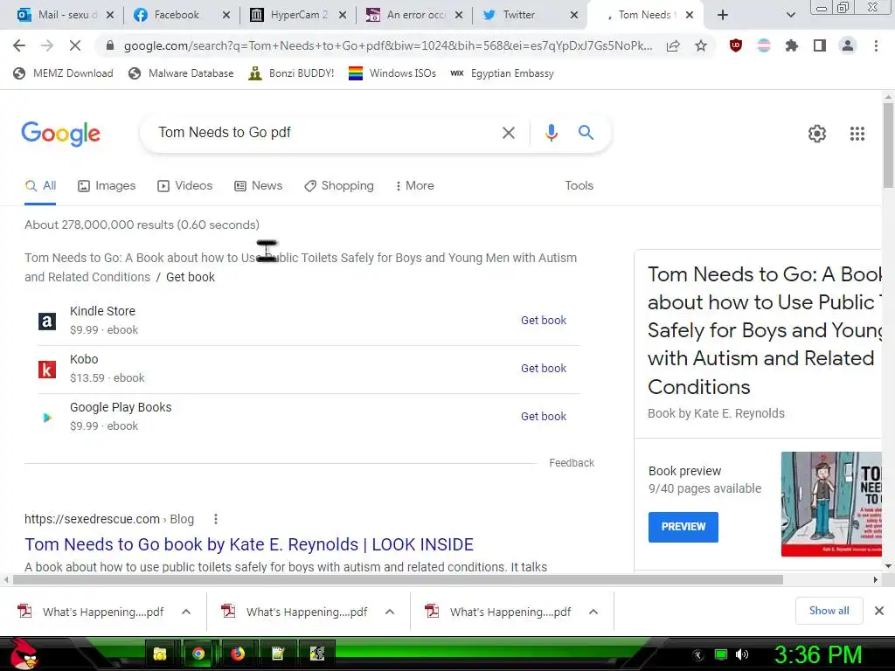Open the book cover thumbnail

point(831,504)
